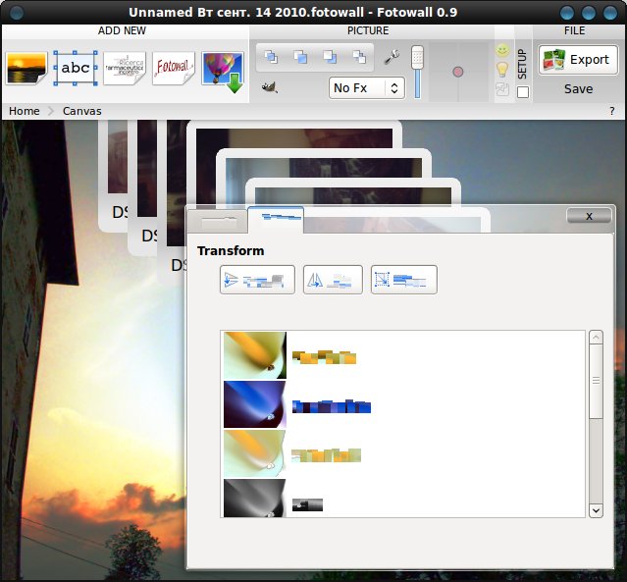The width and height of the screenshot is (627, 582).
Task: Click the third Transform button with dotted-square icon
Action: (404, 280)
